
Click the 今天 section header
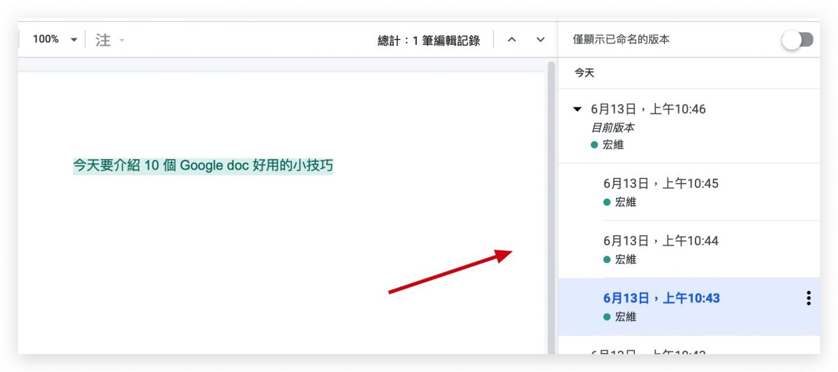[x=585, y=73]
